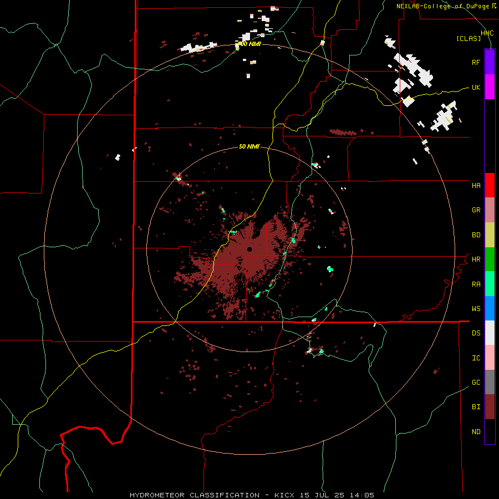The width and height of the screenshot is (499, 499).
Task: Select the yellow BD legend color block
Action: point(490,235)
